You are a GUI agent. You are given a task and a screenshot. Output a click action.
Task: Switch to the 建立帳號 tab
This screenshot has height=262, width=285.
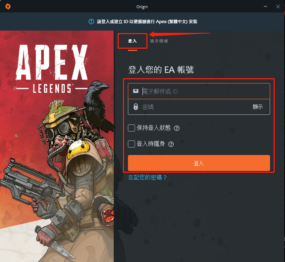tap(159, 41)
